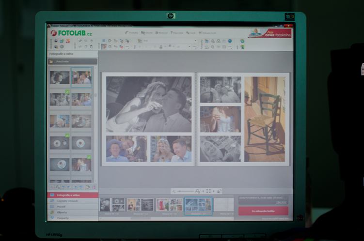Screen dimensions: 364x241
Task: Open the Nákupní košík cart menu item
Action: click(x=207, y=33)
